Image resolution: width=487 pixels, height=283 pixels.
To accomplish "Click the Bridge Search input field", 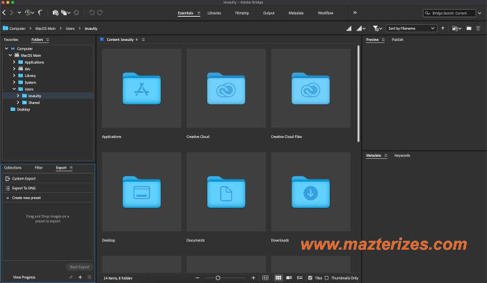I will [449, 13].
